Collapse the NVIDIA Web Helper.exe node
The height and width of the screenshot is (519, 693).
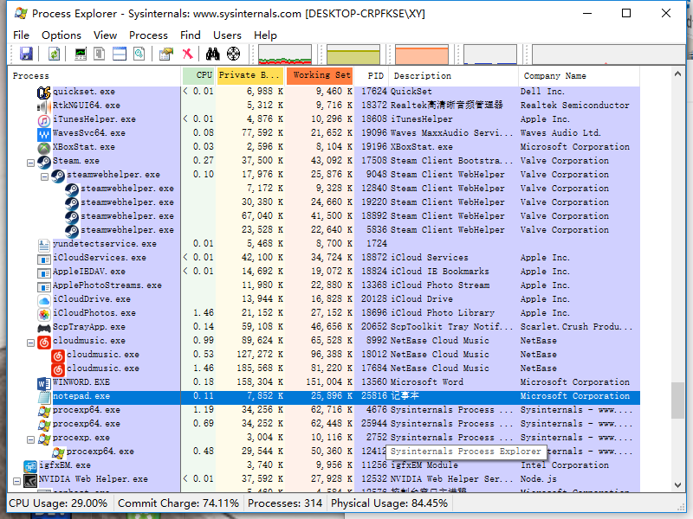[16, 482]
